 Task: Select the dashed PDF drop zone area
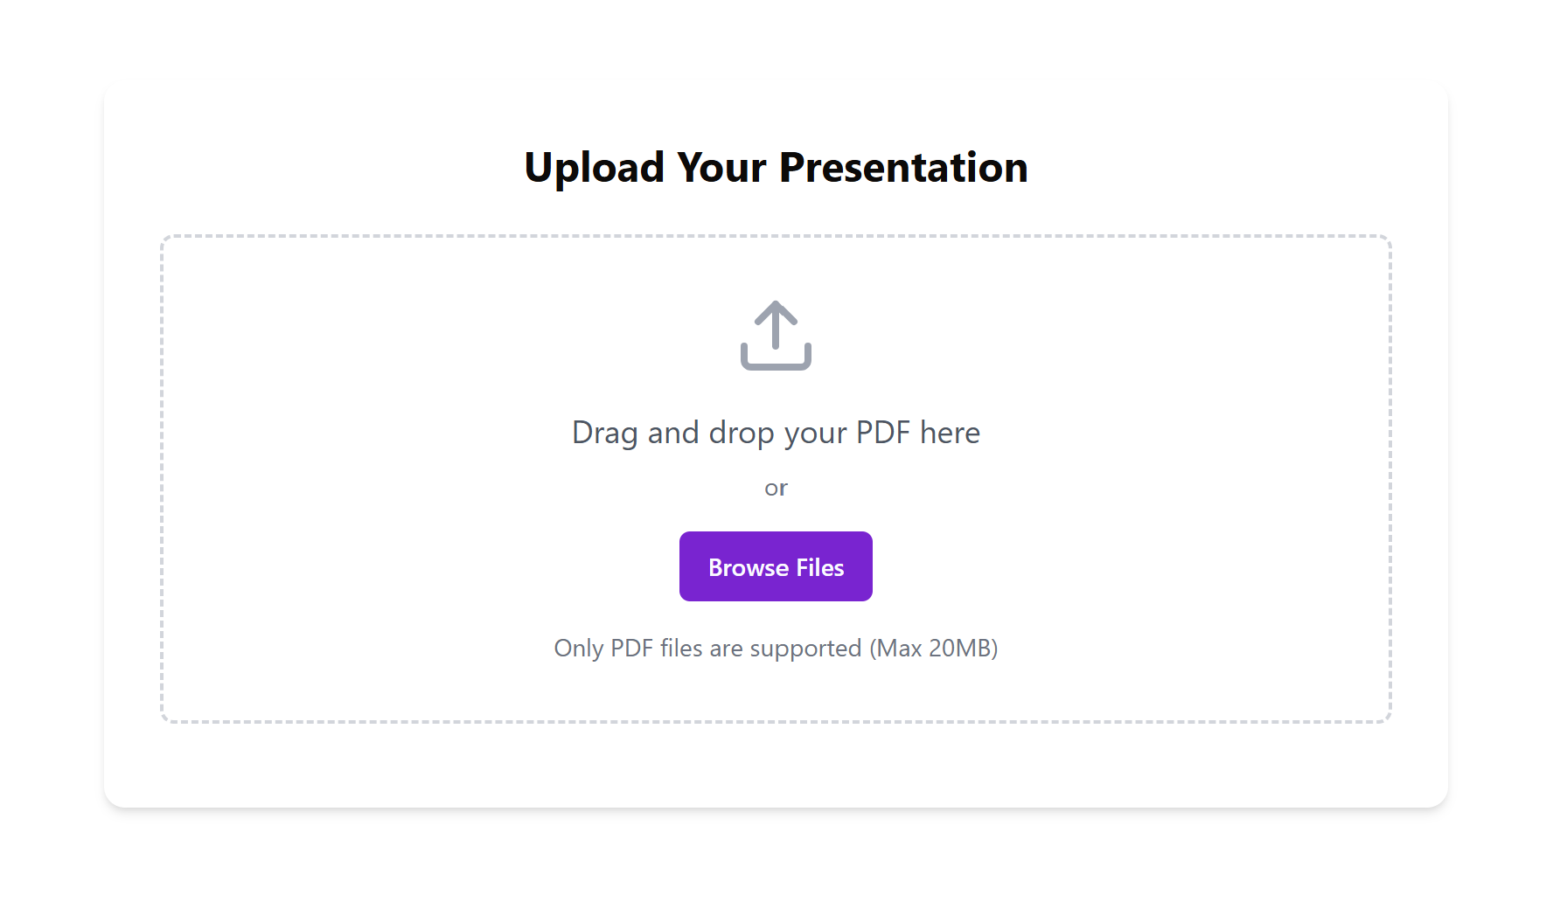[x=776, y=479]
